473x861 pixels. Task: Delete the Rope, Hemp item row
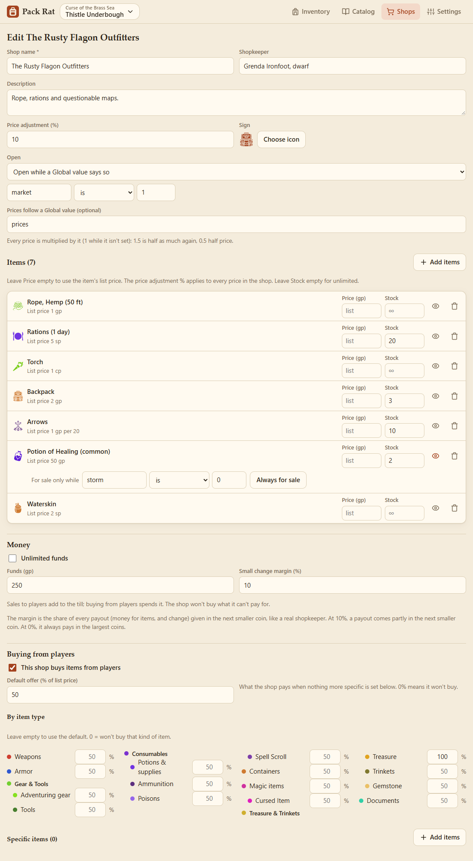pyautogui.click(x=455, y=306)
